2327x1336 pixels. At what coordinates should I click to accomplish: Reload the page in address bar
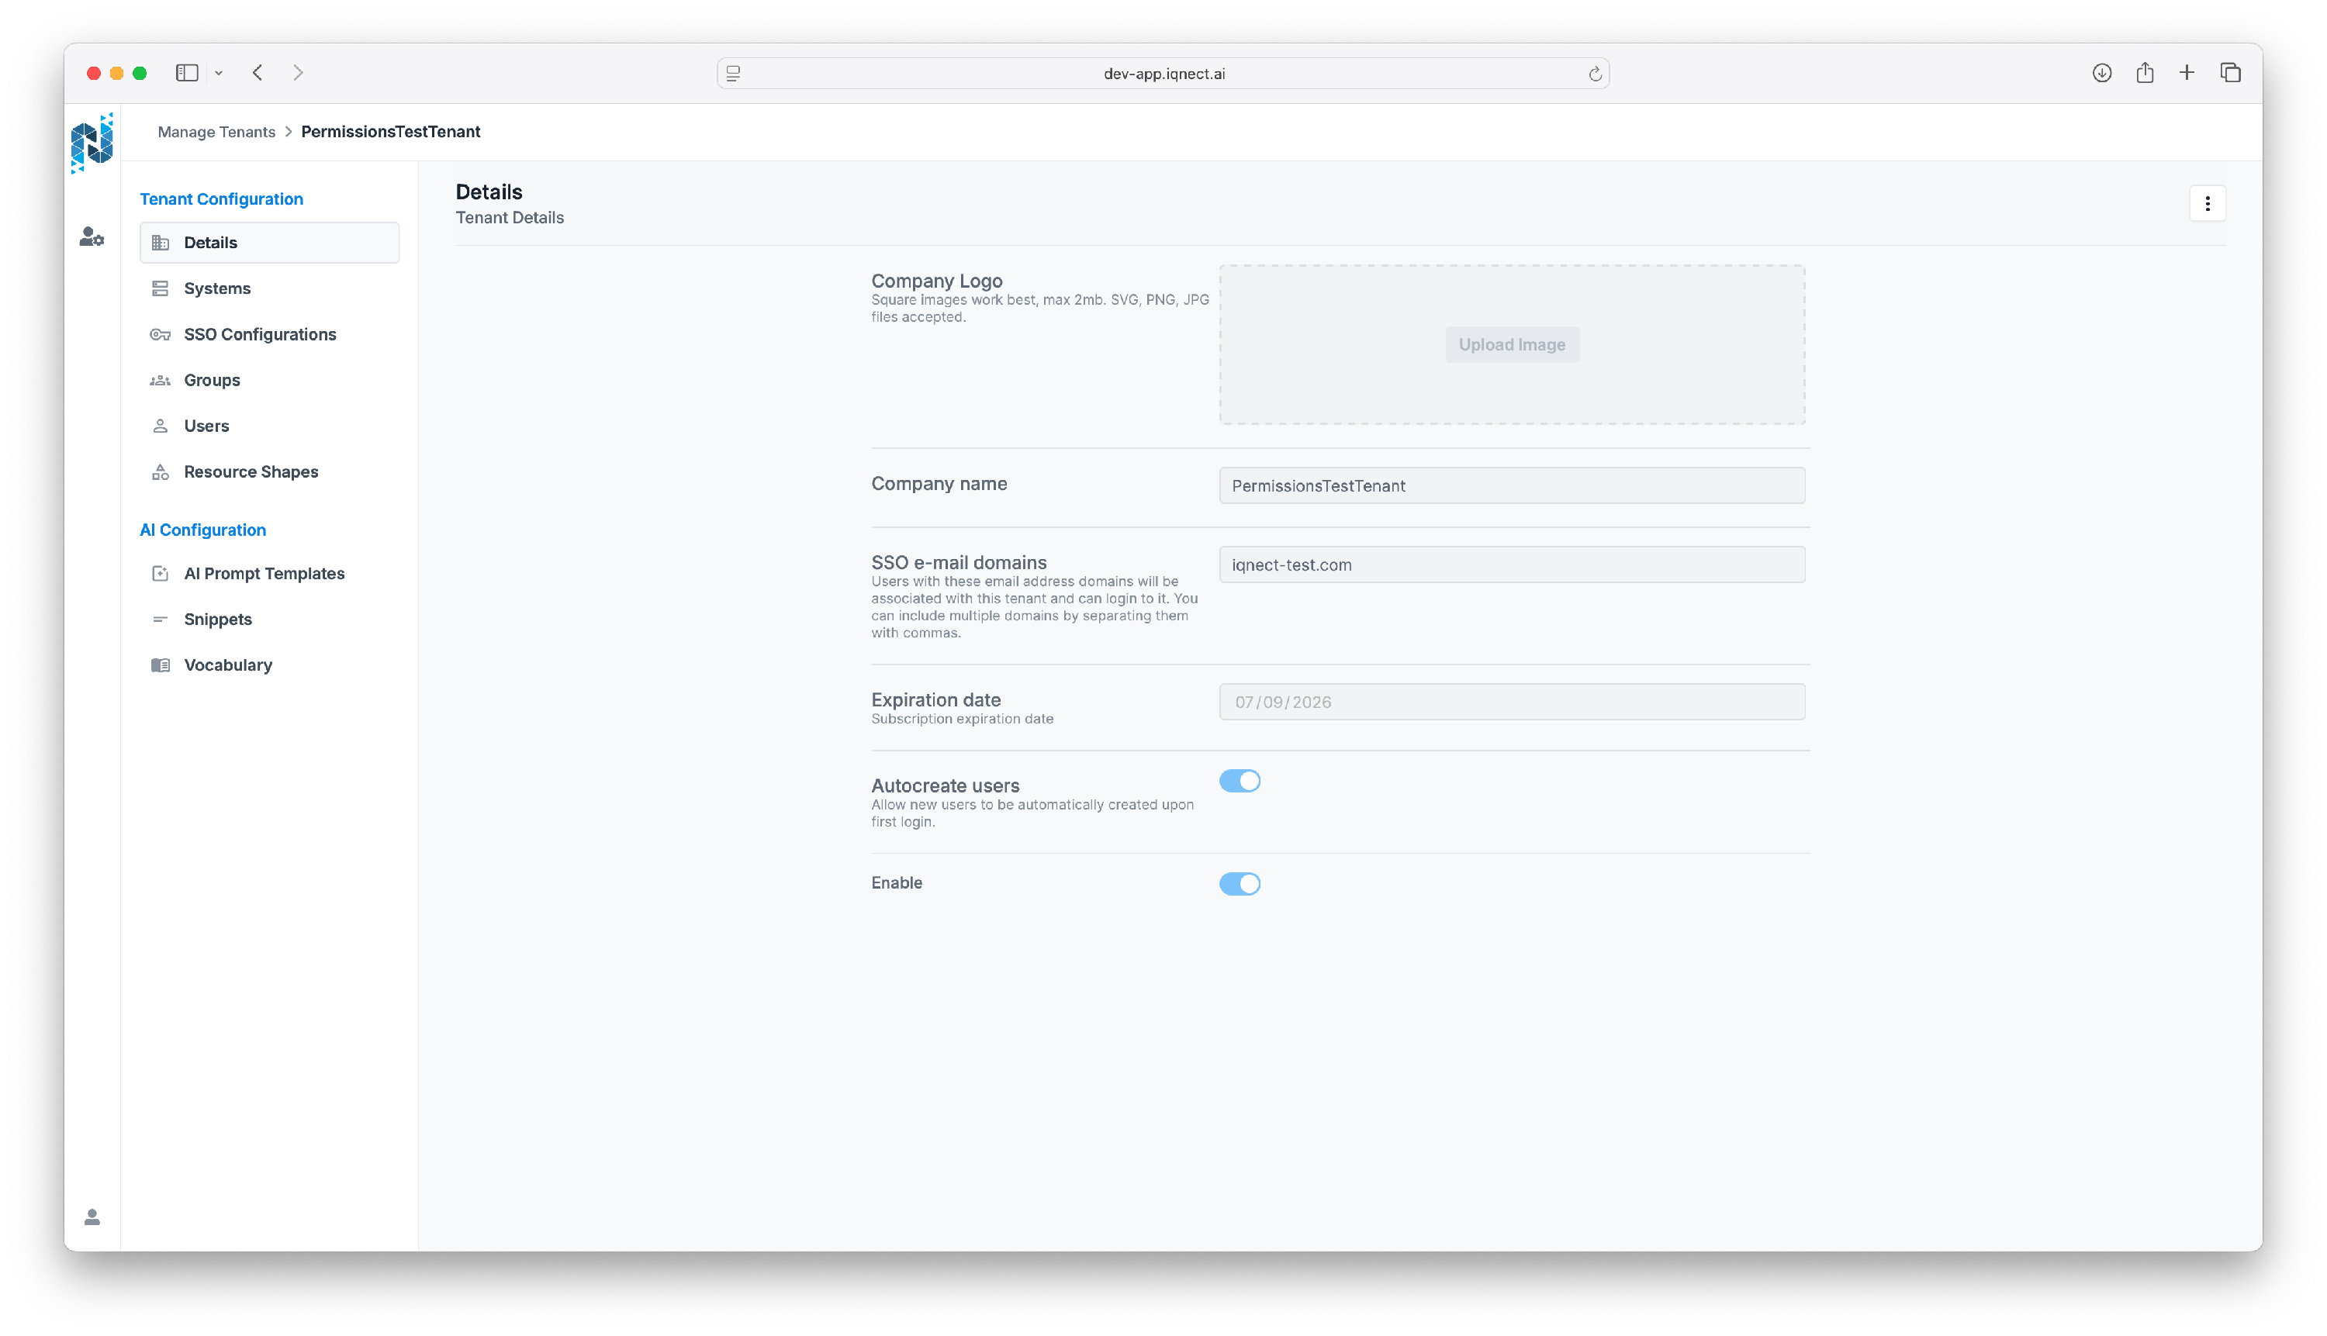pos(1595,74)
